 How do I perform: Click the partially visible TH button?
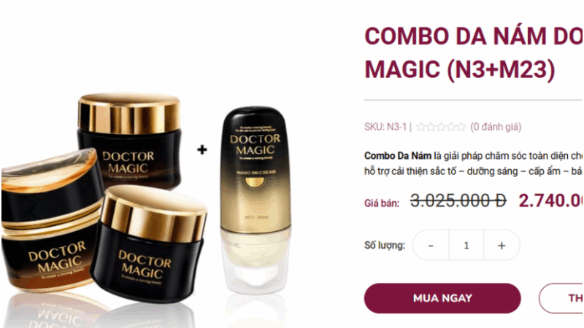(x=561, y=298)
